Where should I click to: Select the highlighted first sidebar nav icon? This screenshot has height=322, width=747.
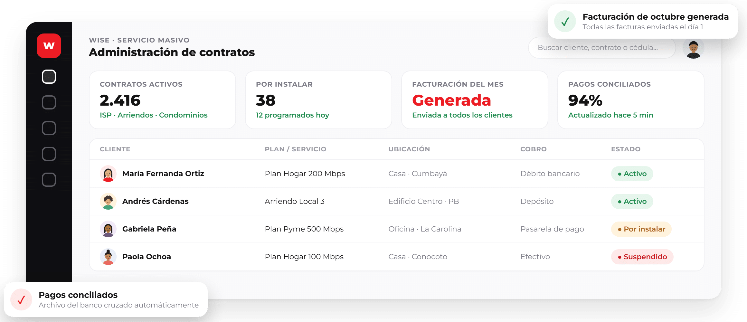(x=49, y=77)
